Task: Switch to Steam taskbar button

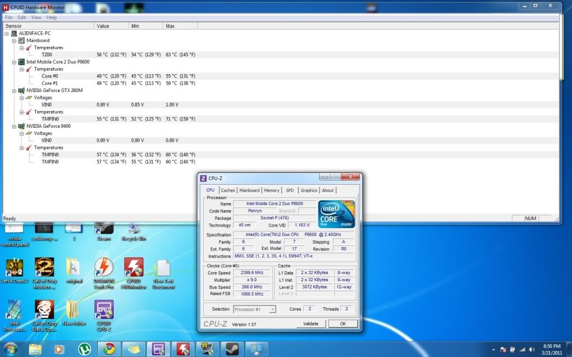Action: pos(232,349)
